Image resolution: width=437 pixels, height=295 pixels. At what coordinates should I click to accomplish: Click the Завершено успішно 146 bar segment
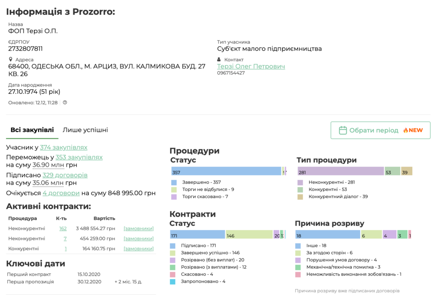point(249,235)
